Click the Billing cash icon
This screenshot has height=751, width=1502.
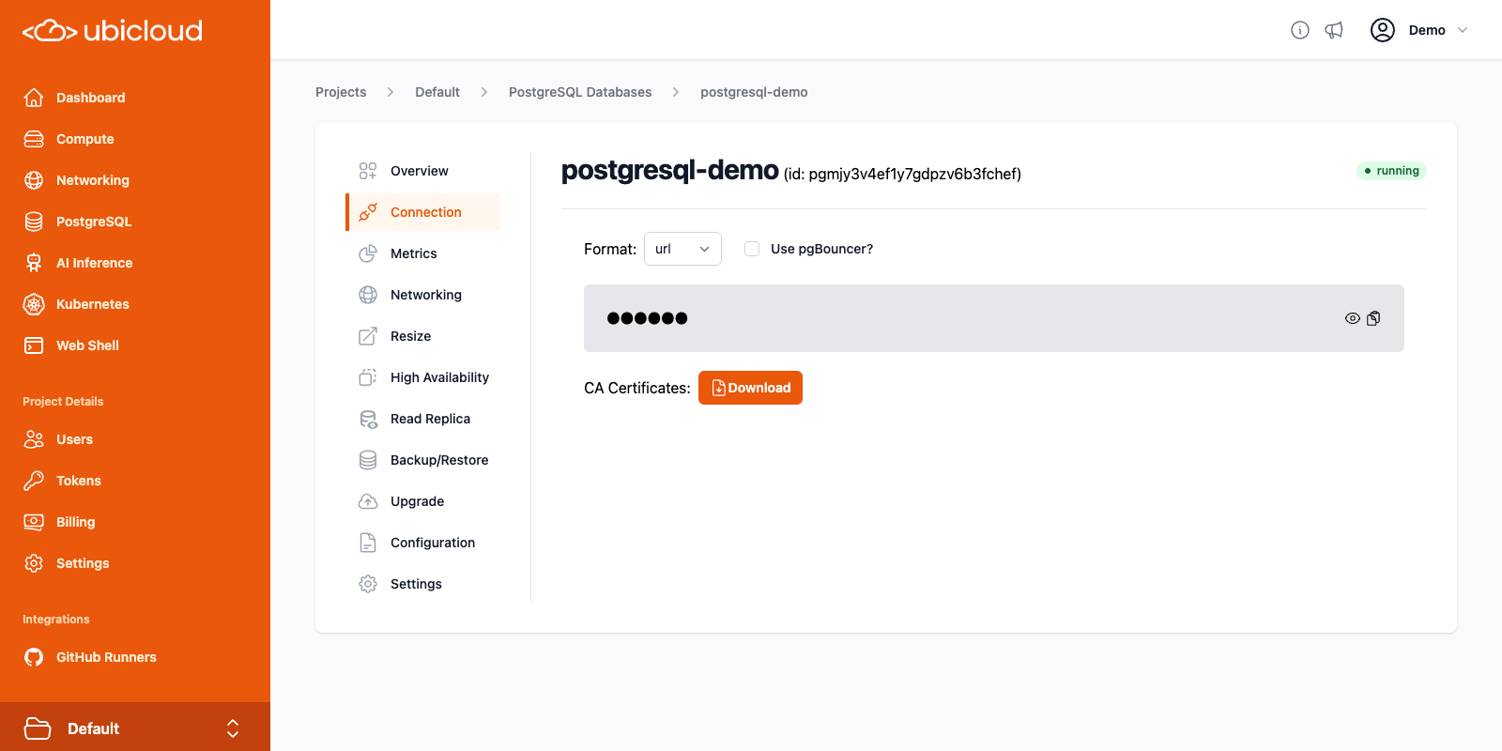[x=34, y=522]
